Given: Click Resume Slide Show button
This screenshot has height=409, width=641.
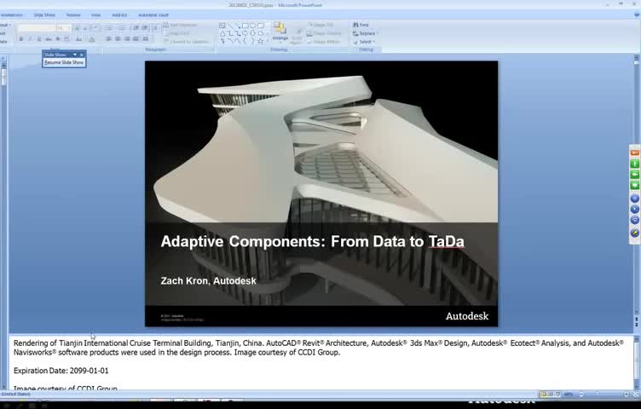Looking at the screenshot, I should click(x=64, y=62).
